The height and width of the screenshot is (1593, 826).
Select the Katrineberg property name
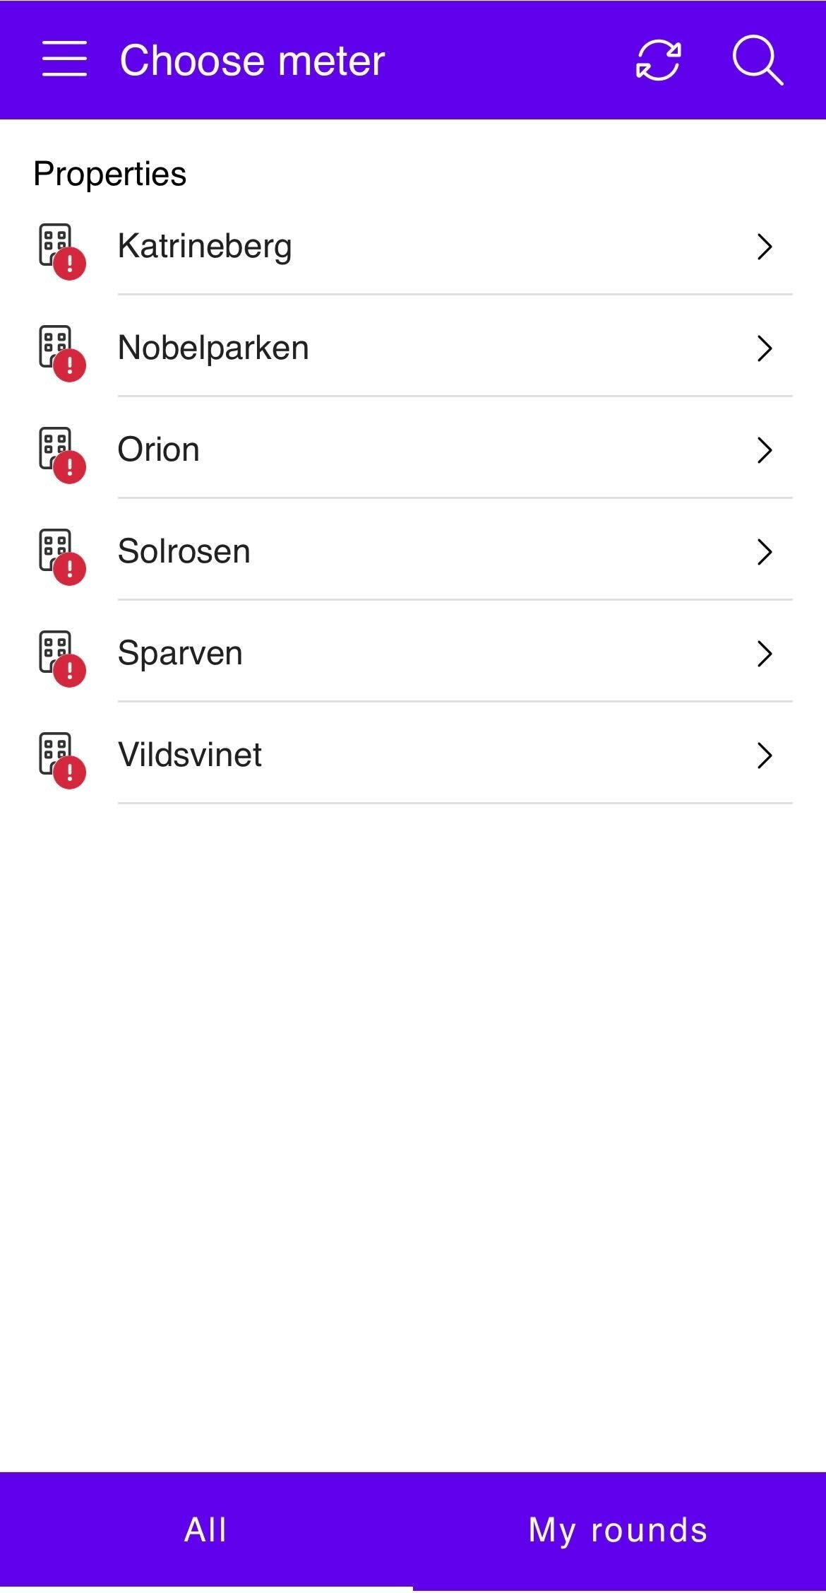[x=205, y=247]
